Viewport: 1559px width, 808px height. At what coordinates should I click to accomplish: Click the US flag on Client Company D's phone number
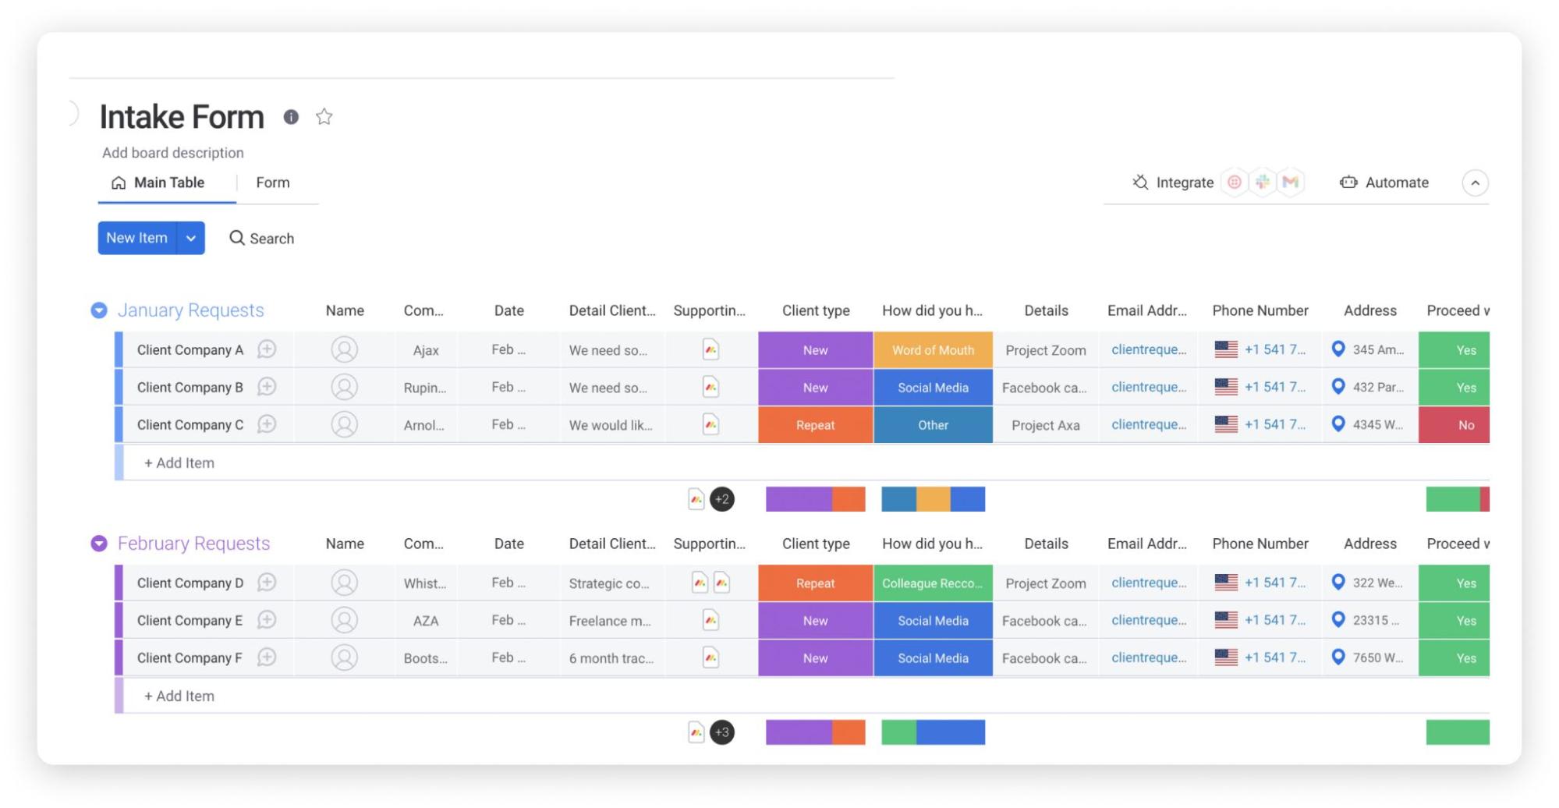click(x=1226, y=583)
